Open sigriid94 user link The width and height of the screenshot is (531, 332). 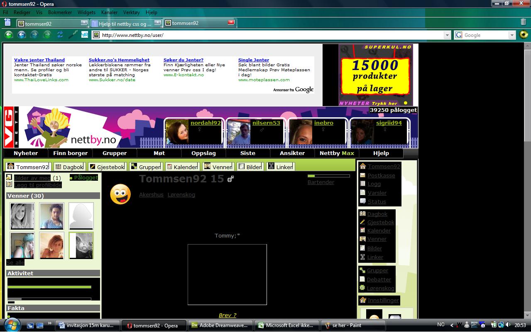point(389,123)
